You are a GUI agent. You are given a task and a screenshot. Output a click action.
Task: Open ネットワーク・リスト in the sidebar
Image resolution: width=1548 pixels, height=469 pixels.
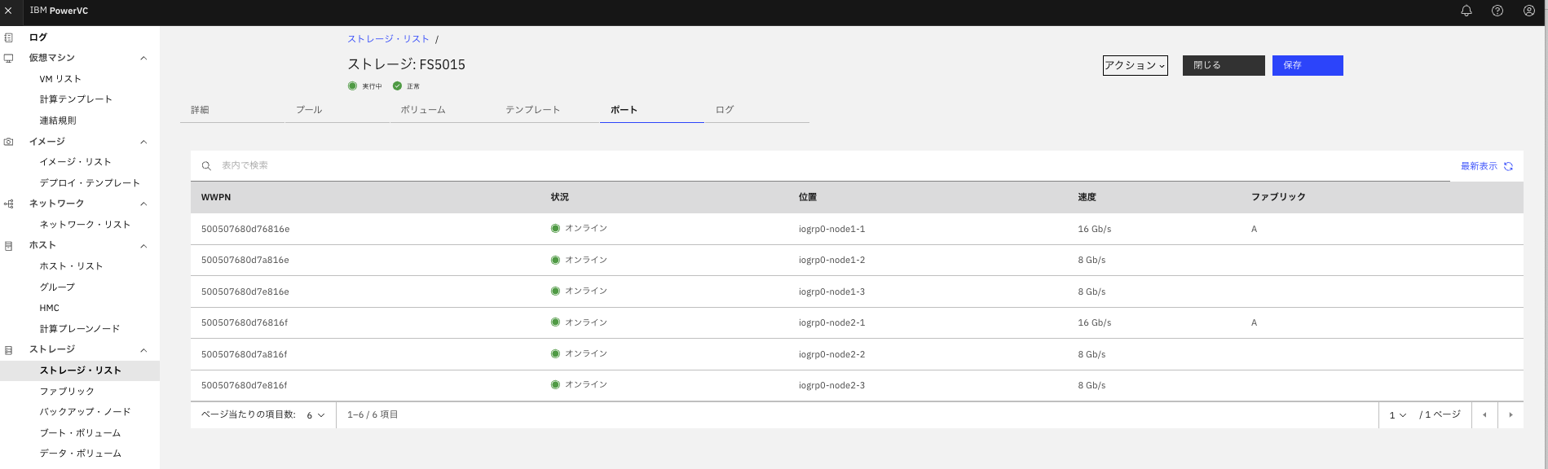tap(85, 225)
